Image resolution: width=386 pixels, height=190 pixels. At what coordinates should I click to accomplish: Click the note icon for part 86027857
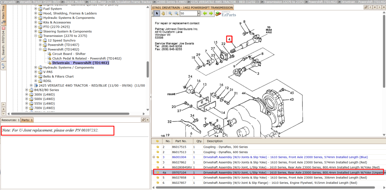(x=157, y=183)
